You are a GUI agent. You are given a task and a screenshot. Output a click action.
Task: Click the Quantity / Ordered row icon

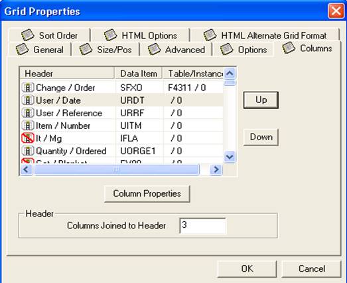pos(28,151)
